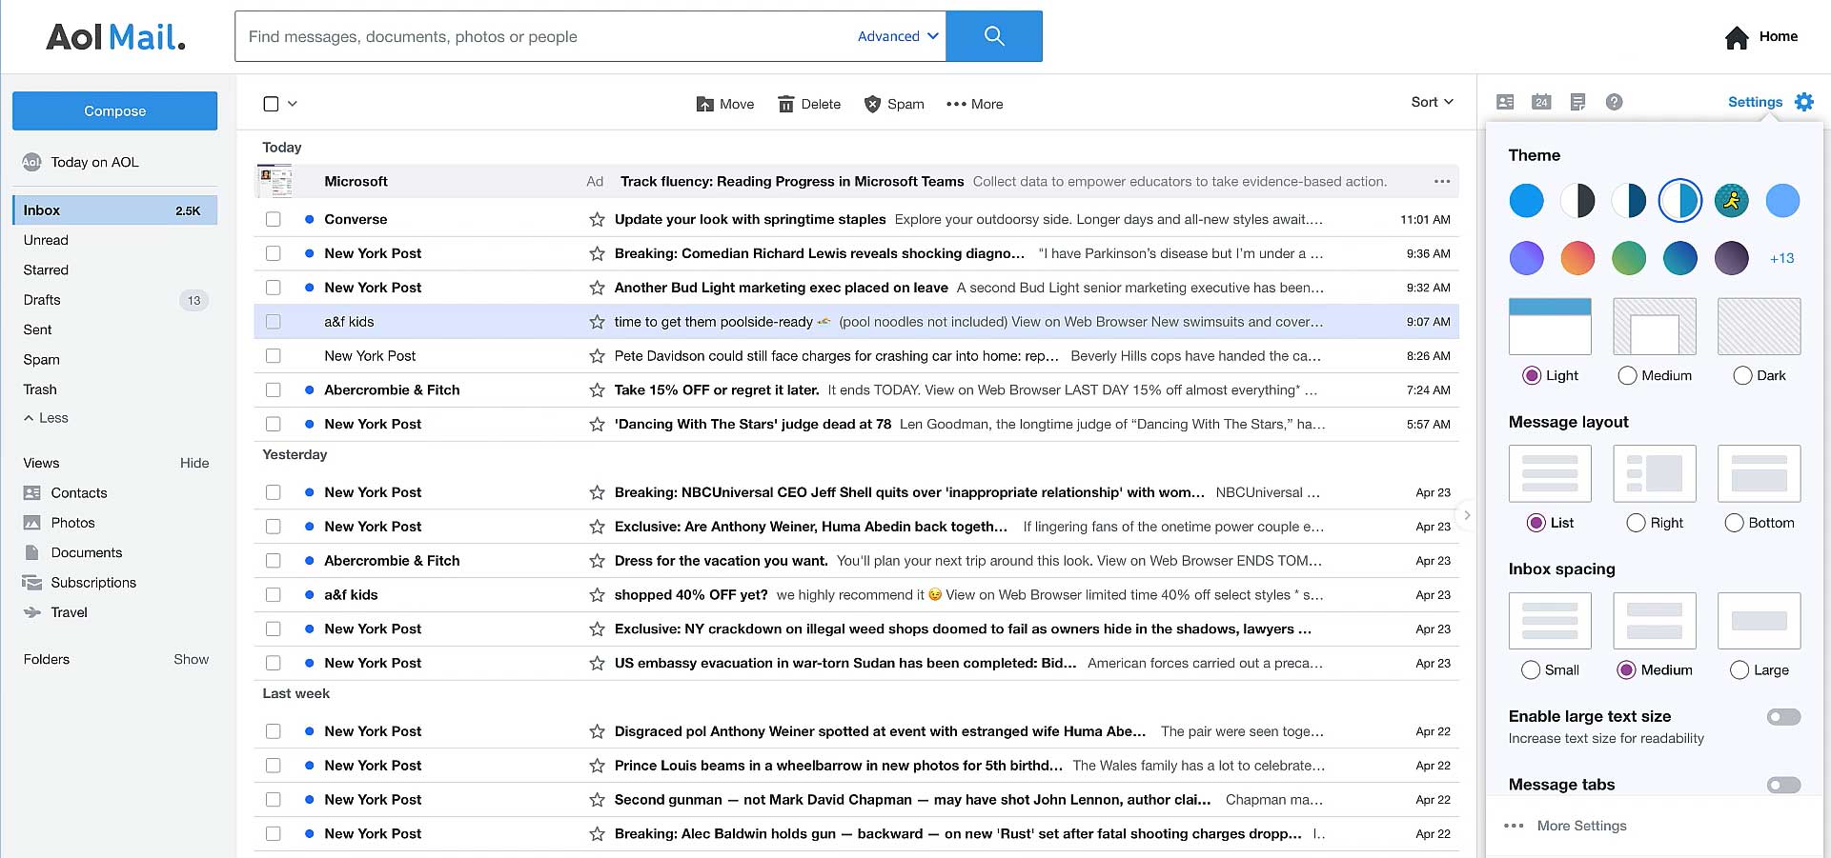Screen dimensions: 1831x858
Task: Toggle Enable large text size switch
Action: pyautogui.click(x=1783, y=717)
